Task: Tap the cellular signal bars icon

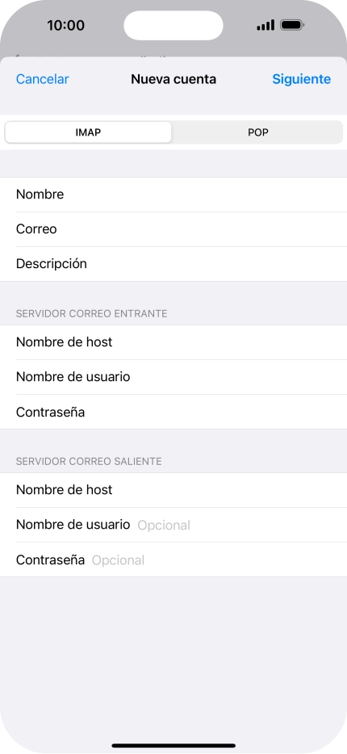Action: [x=265, y=25]
